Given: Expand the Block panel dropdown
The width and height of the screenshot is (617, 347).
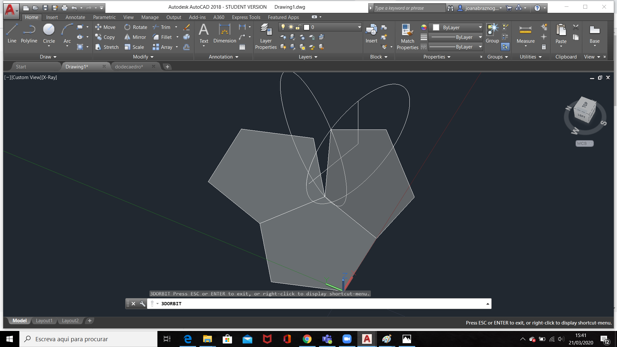Looking at the screenshot, I should pos(379,57).
